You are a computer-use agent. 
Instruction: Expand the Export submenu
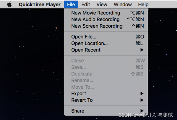point(106,94)
